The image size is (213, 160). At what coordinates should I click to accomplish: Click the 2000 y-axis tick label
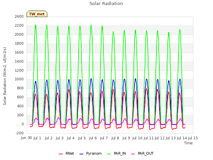click(x=19, y=34)
